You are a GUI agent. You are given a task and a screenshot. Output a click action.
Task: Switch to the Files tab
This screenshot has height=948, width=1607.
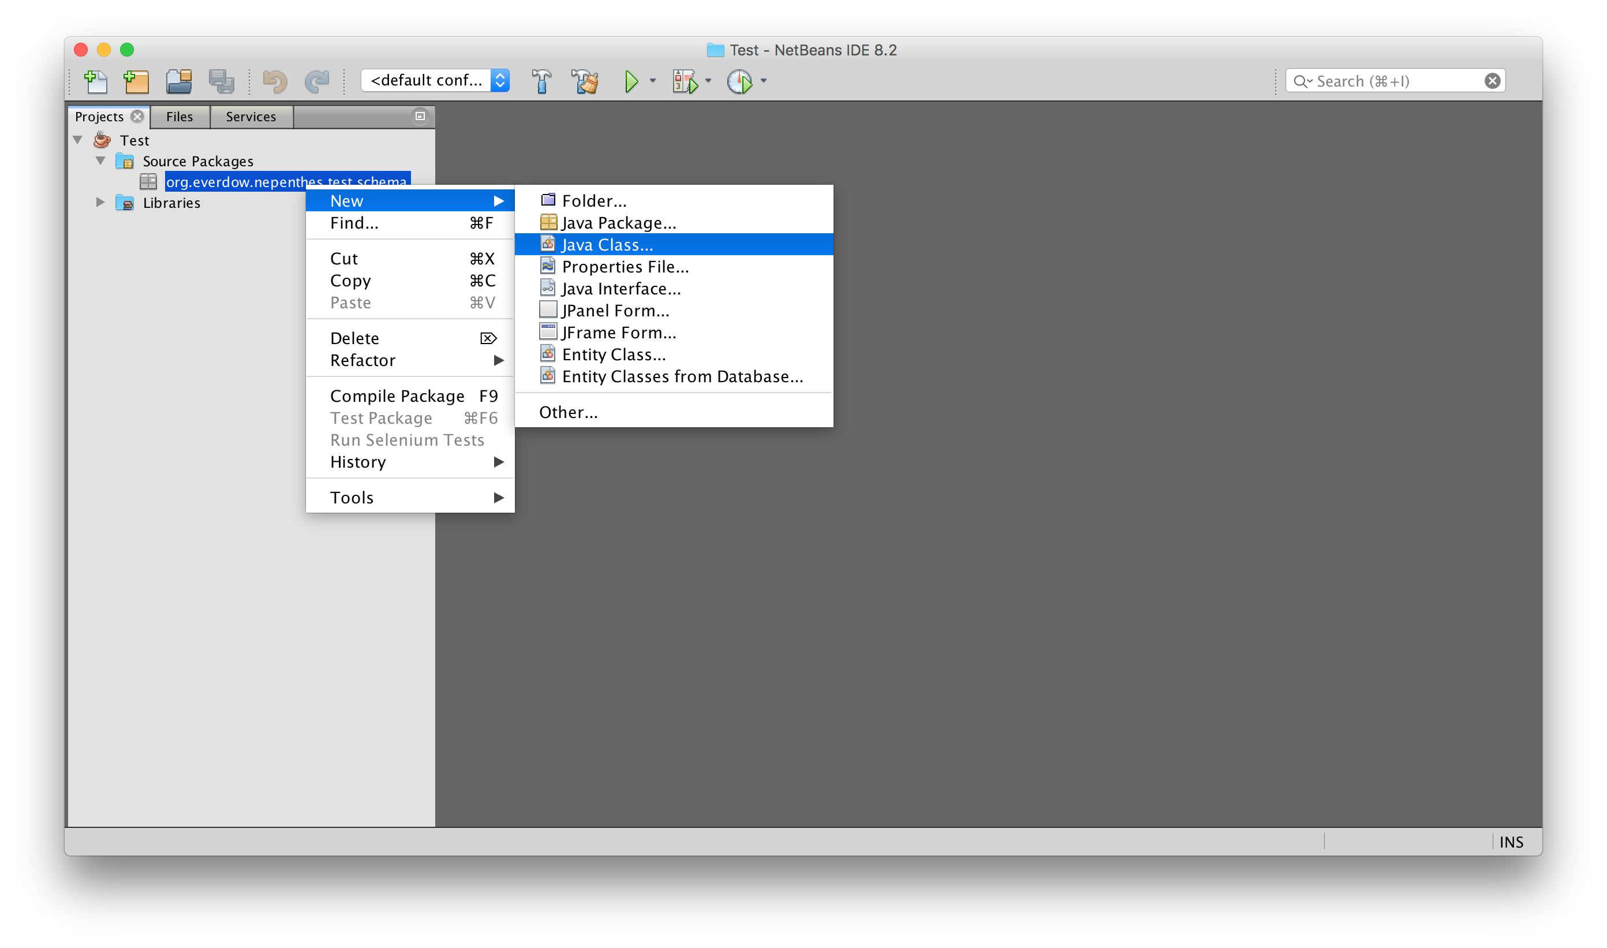click(180, 116)
